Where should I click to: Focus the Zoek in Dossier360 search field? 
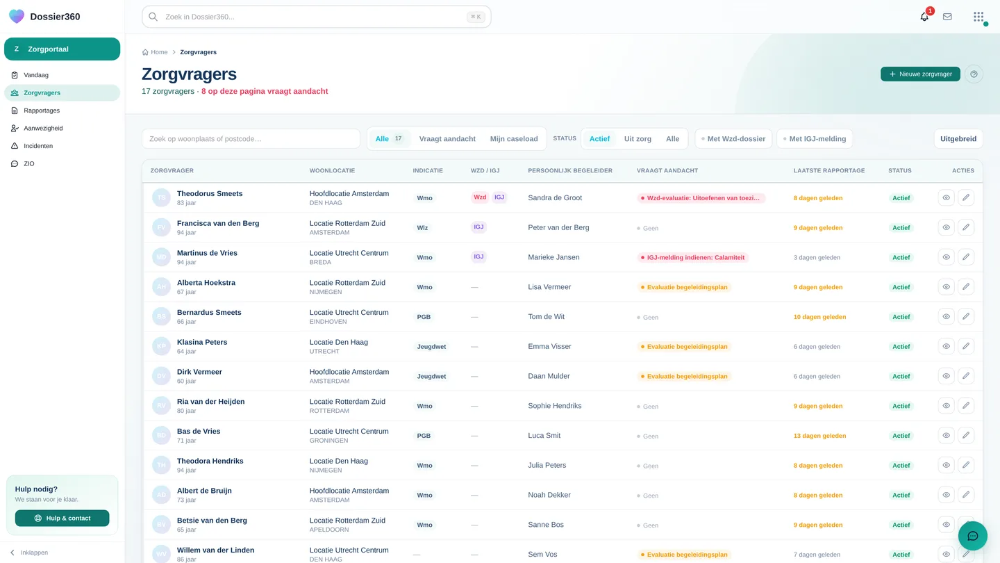(317, 17)
